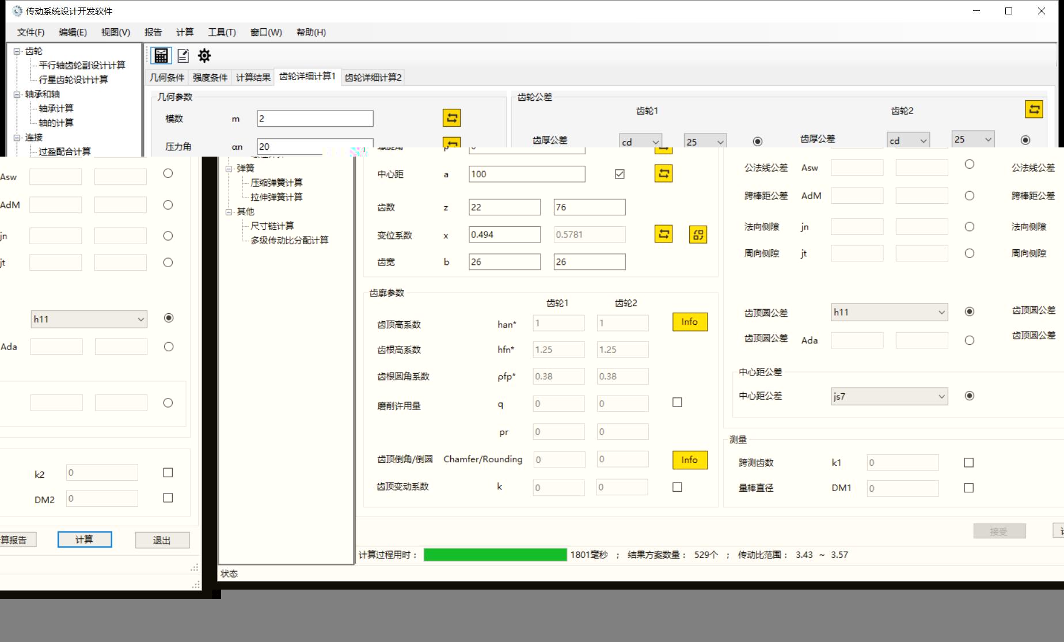The width and height of the screenshot is (1064, 642).
Task: Switch to the 计算结果 tab
Action: coord(253,77)
